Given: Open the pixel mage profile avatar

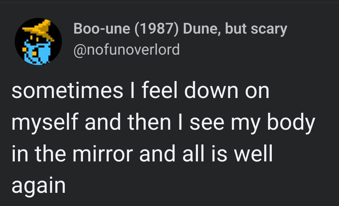Looking at the screenshot, I should (38, 41).
